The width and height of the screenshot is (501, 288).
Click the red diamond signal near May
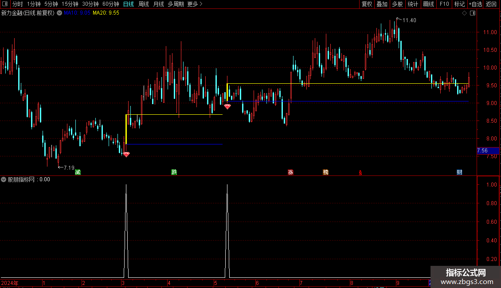tap(227, 107)
